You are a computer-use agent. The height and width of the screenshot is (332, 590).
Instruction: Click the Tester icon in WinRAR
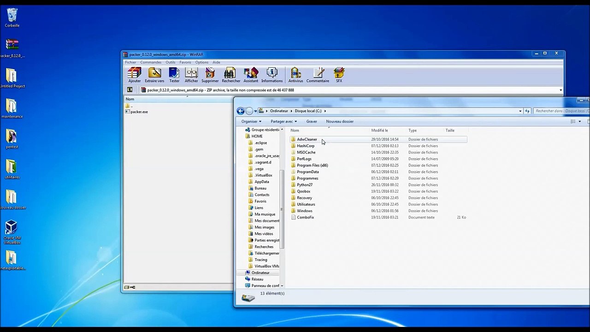click(174, 75)
